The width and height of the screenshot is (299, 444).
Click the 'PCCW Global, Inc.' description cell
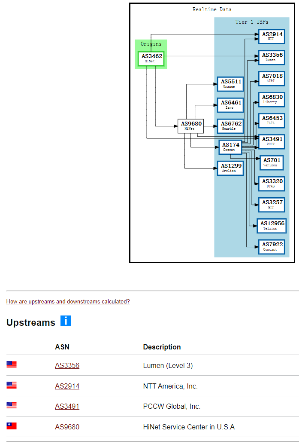172,406
